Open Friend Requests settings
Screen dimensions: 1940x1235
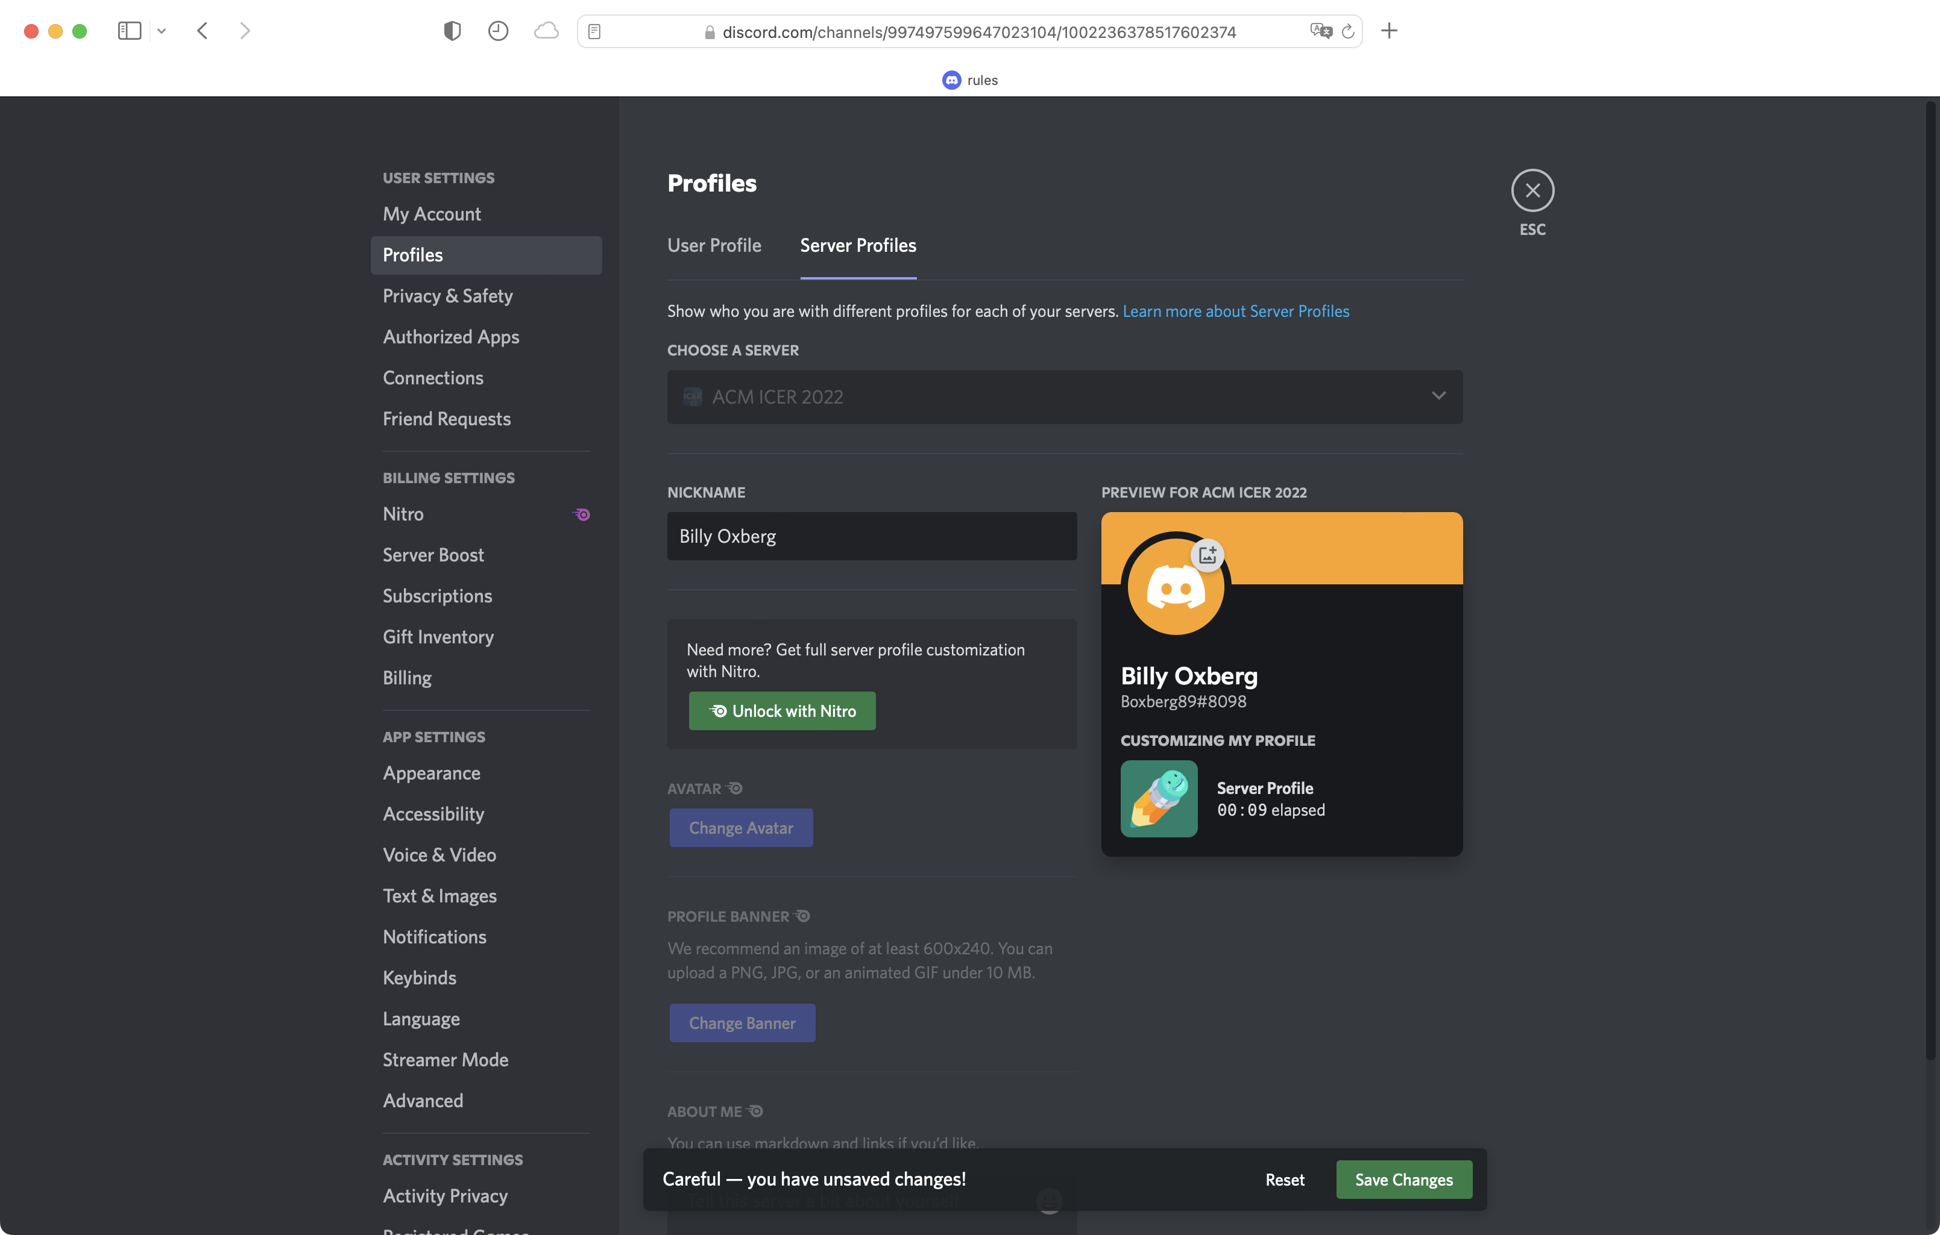pyautogui.click(x=486, y=419)
